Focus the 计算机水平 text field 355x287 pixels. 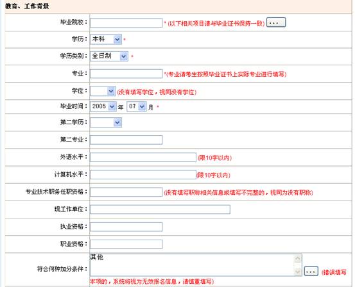click(143, 175)
